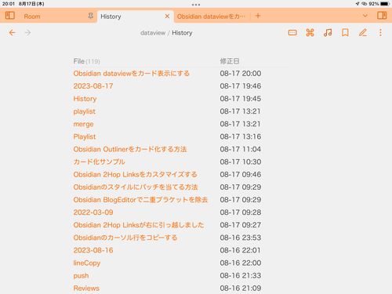Open the capitalized Playlist note link

click(85, 136)
